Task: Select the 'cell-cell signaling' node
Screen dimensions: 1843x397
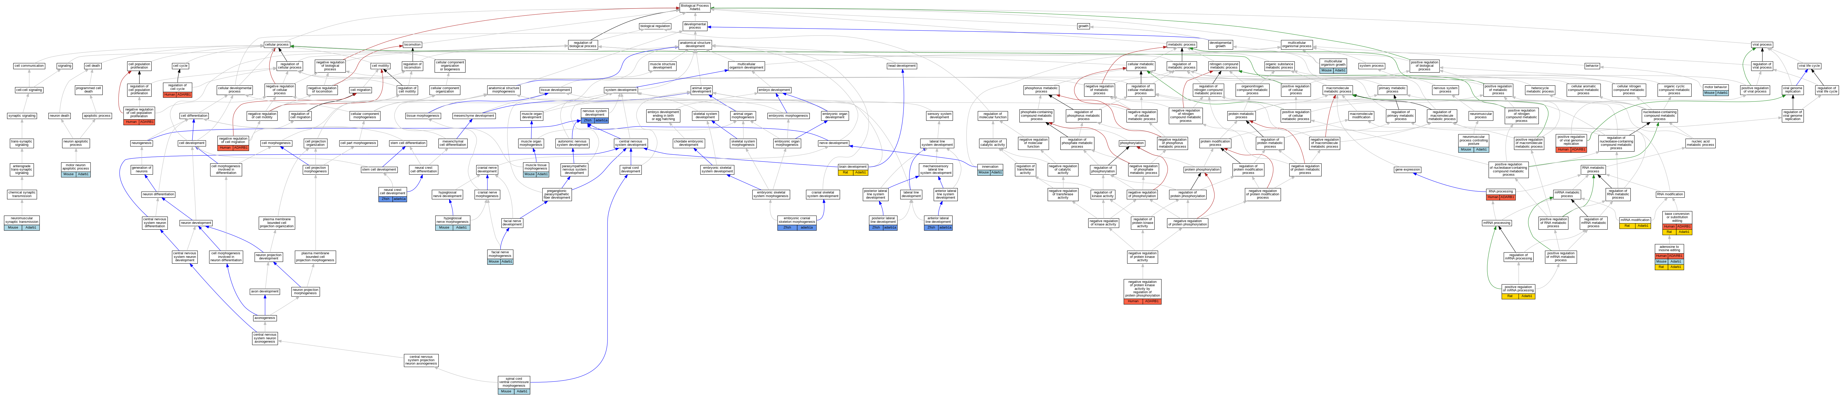Action: pyautogui.click(x=29, y=90)
